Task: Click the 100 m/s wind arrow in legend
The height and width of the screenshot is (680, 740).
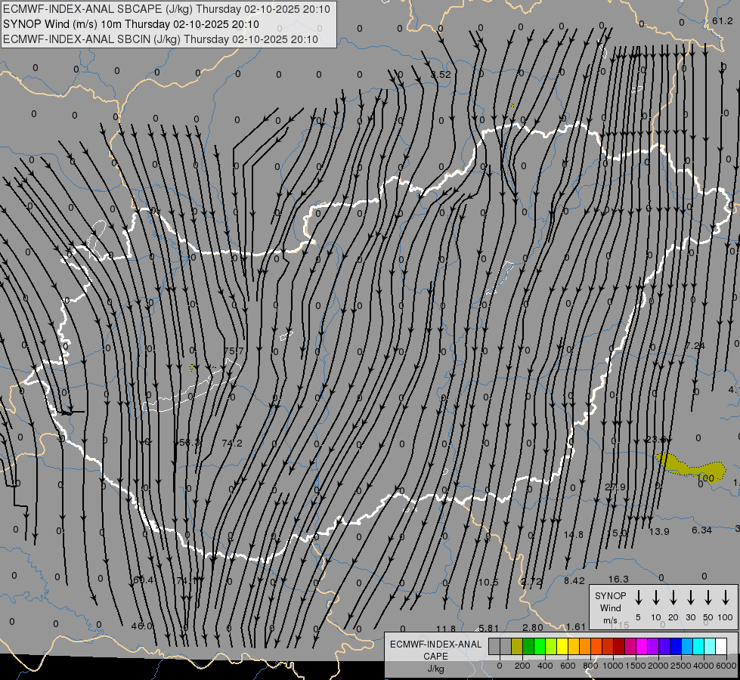Action: click(725, 598)
